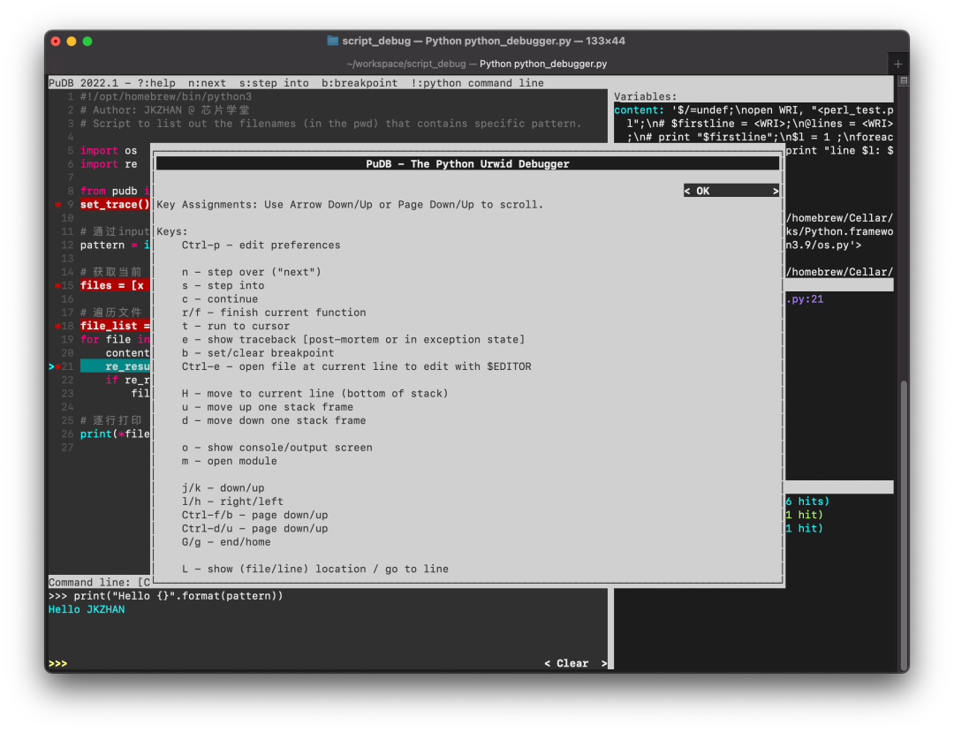Click the empty '>>>' command prompt at bottom
Viewport: 954px width, 732px height.
pyautogui.click(x=57, y=663)
